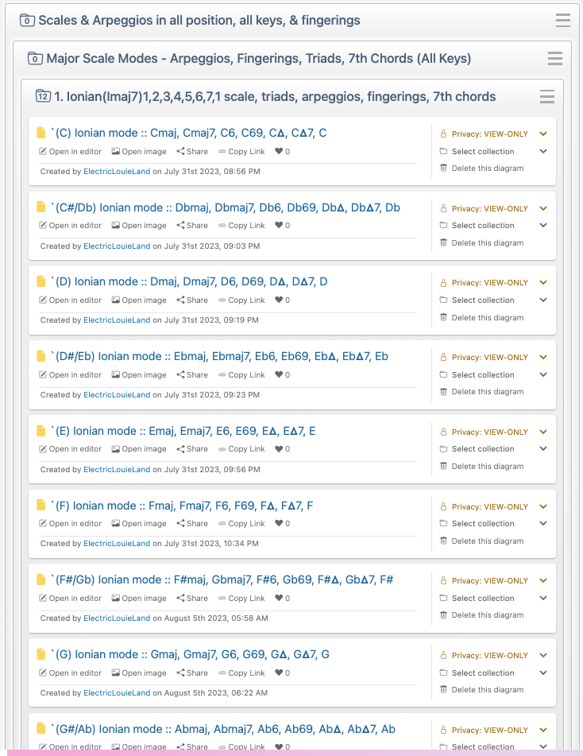The height and width of the screenshot is (756, 583).
Task: Click the folder icon beside Scales & Arpeggios
Action: (27, 20)
